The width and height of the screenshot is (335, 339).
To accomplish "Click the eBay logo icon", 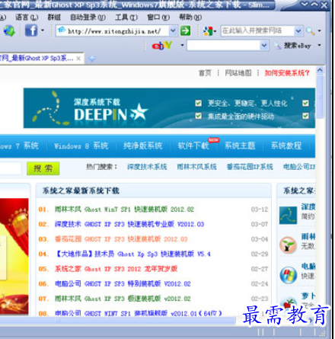I will point(162,46).
